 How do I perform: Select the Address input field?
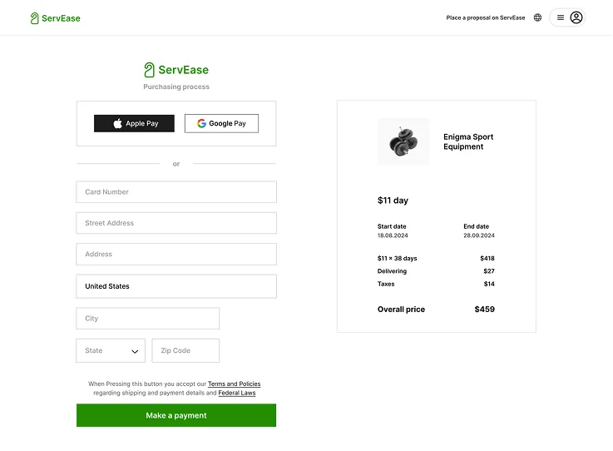pyautogui.click(x=175, y=255)
